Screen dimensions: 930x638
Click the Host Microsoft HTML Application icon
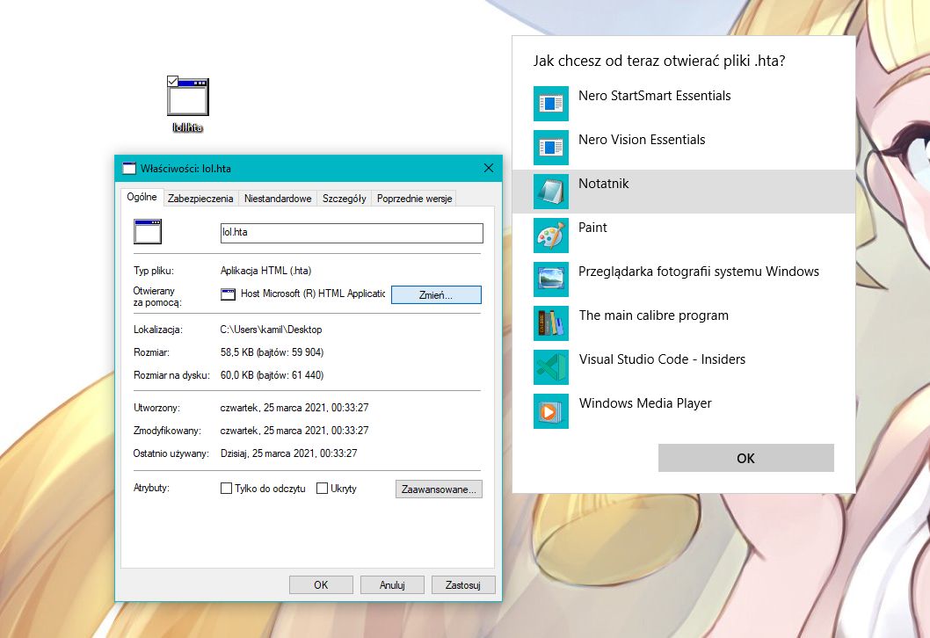[x=228, y=294]
